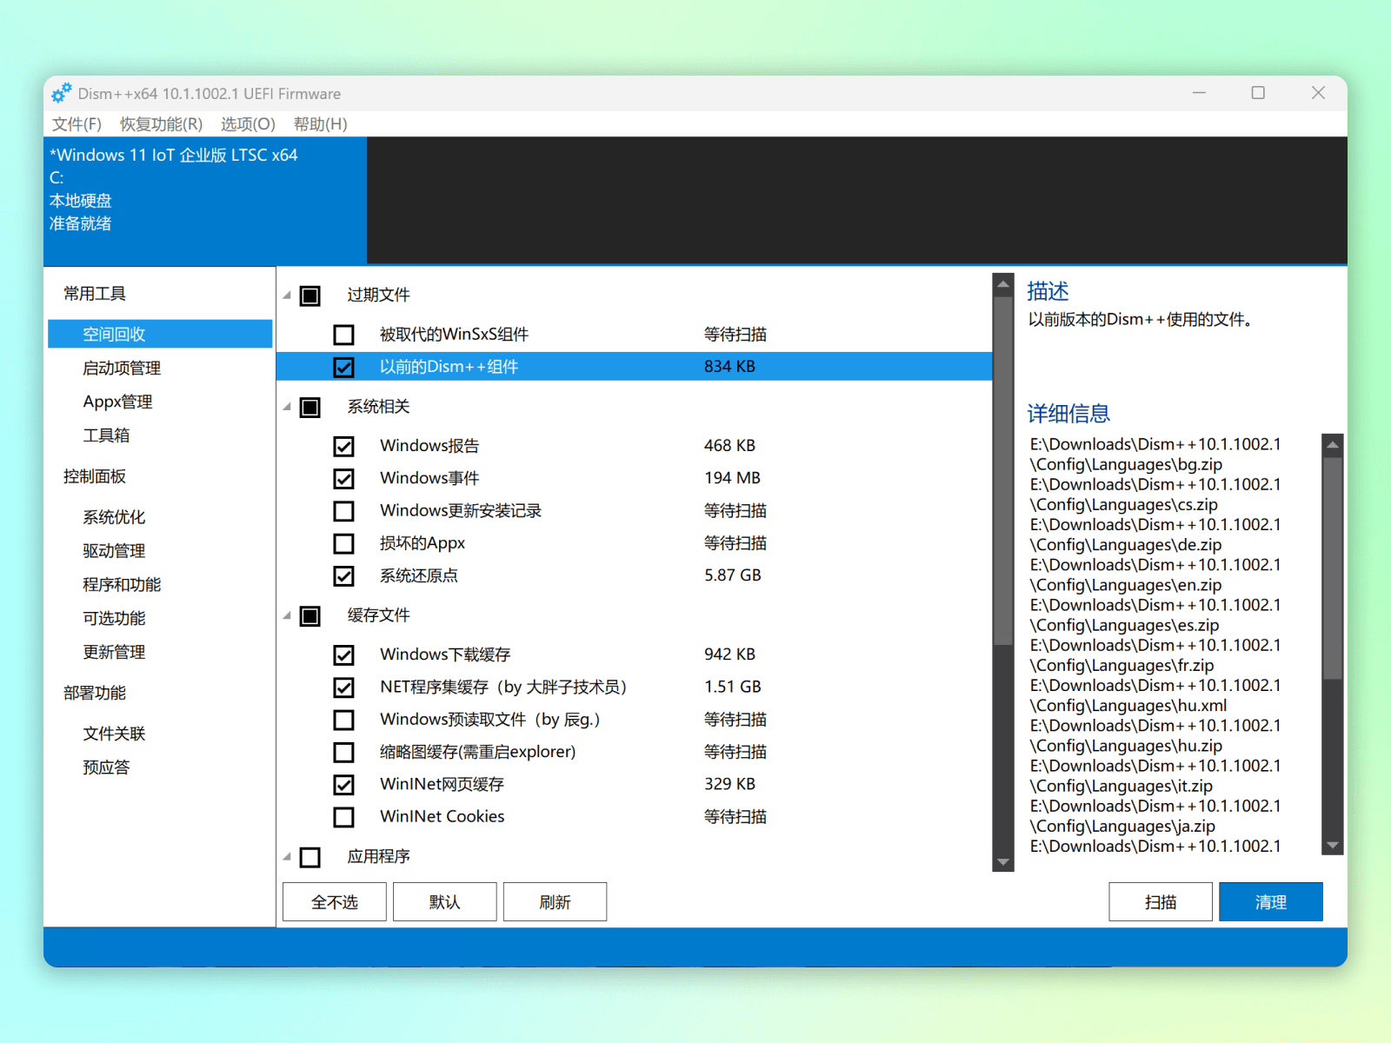
Task: Open 更新管理 in the sidebar
Action: 114,652
